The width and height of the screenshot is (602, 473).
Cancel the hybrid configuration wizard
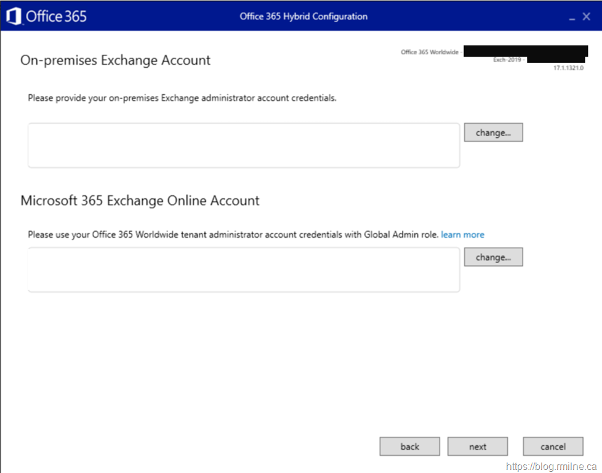coord(553,447)
